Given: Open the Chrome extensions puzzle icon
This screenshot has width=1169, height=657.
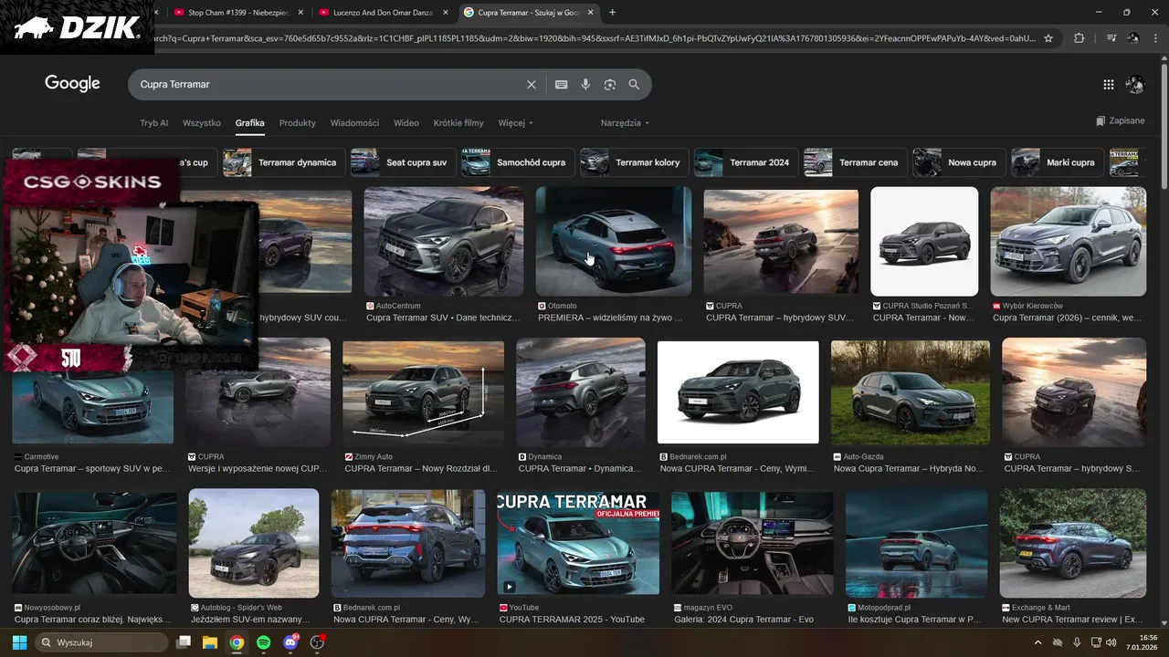Looking at the screenshot, I should coord(1079,38).
